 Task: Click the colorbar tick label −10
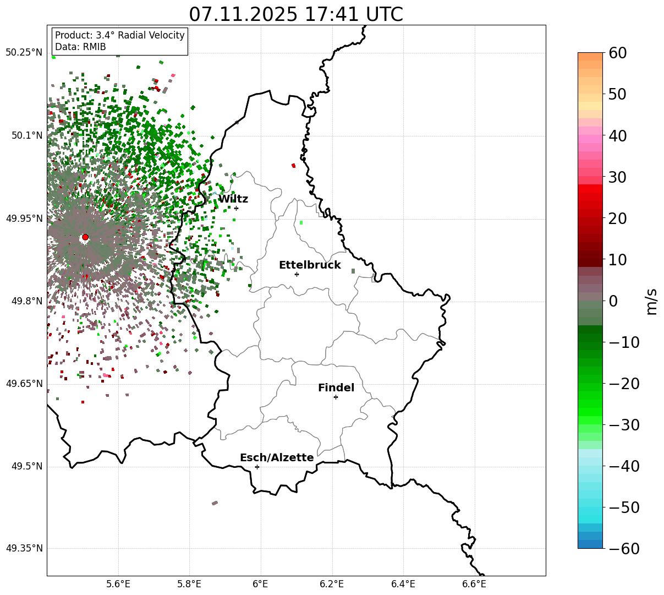click(624, 342)
